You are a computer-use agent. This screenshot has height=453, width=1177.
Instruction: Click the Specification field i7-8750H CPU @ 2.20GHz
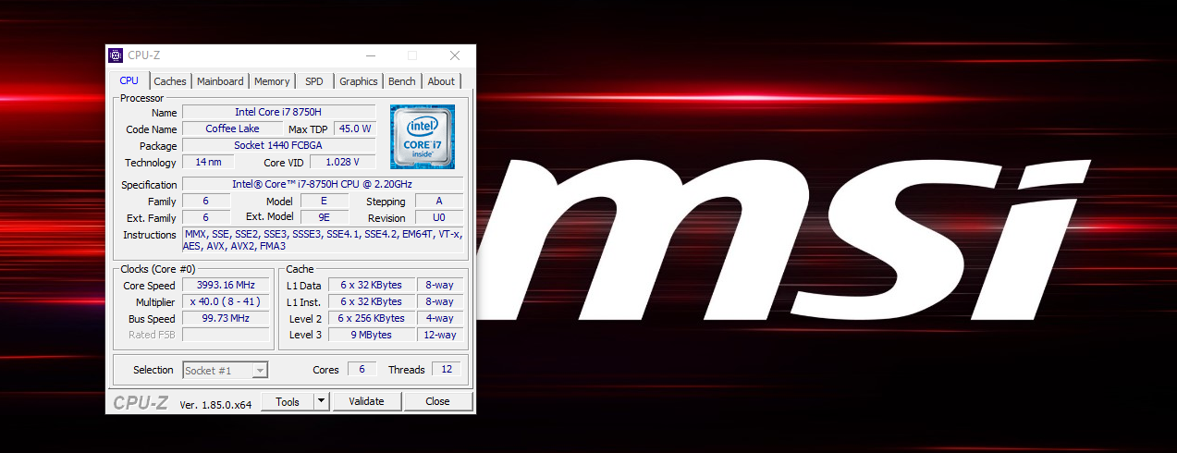(323, 184)
